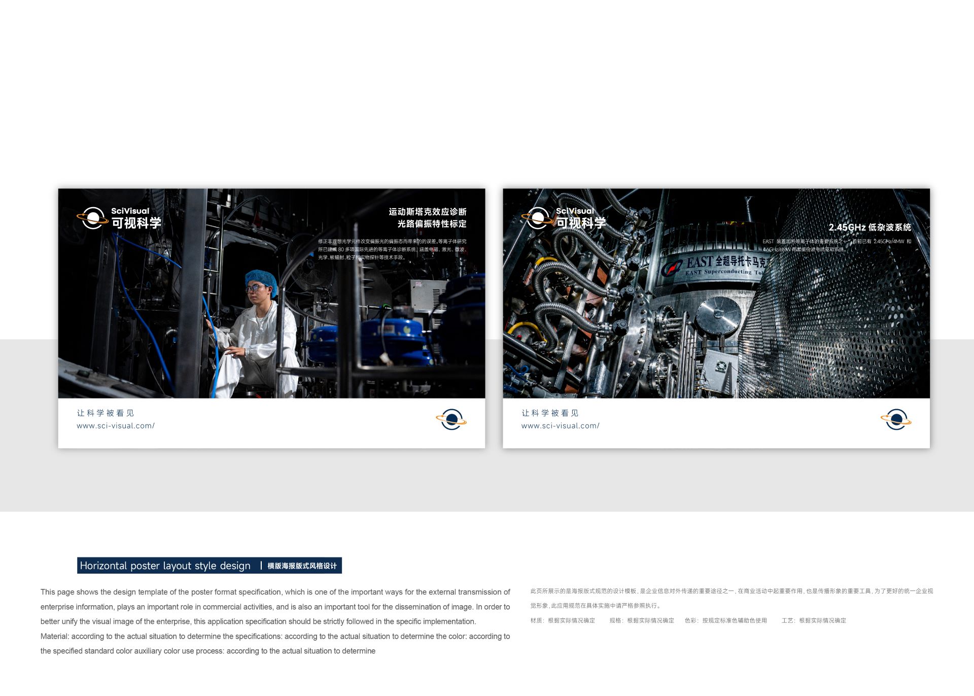
Task: Click the 横版海报版式风格设计 Chinese title label
Action: point(302,566)
